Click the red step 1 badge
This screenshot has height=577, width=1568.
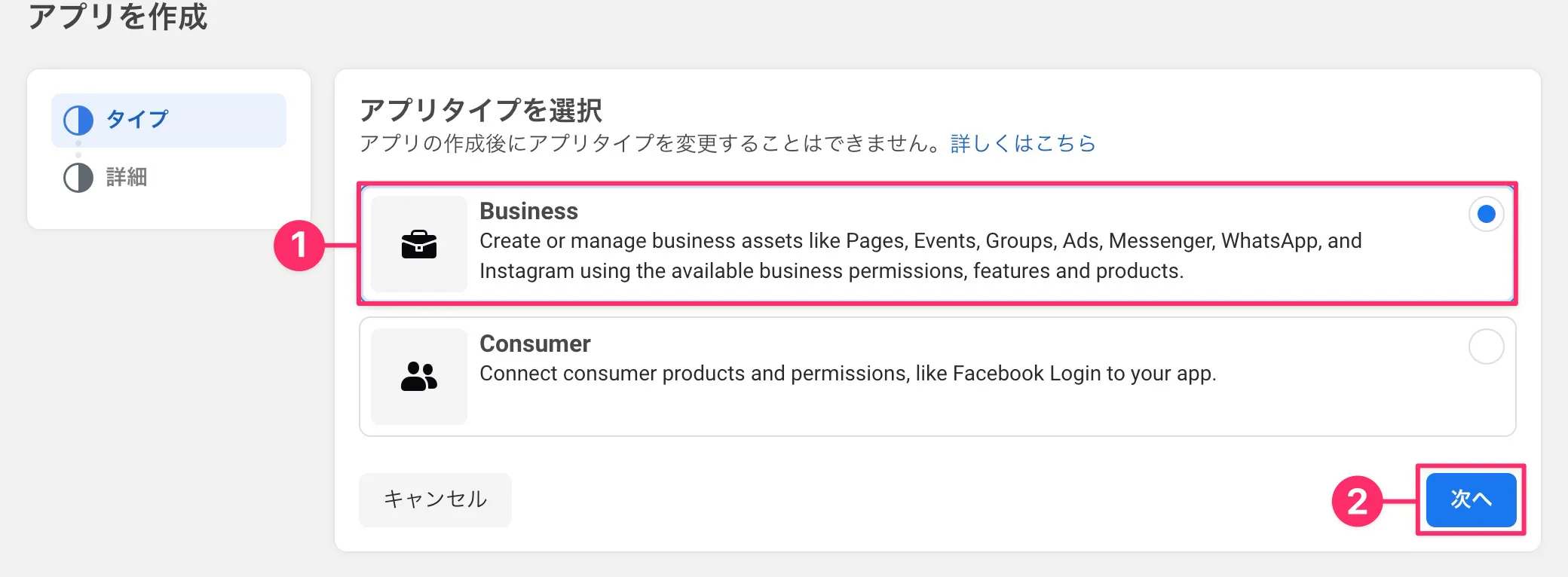299,246
